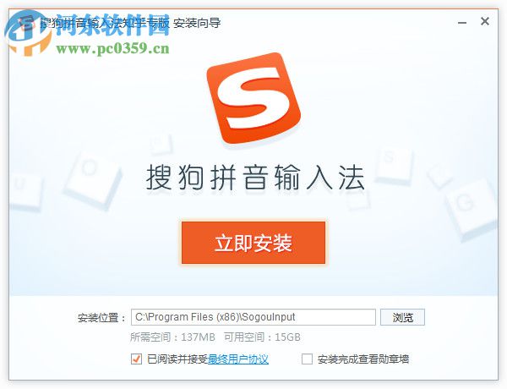Uncheck the 已阅读并接受 agreement checkbox
This screenshot has width=507, height=389.
coord(136,359)
